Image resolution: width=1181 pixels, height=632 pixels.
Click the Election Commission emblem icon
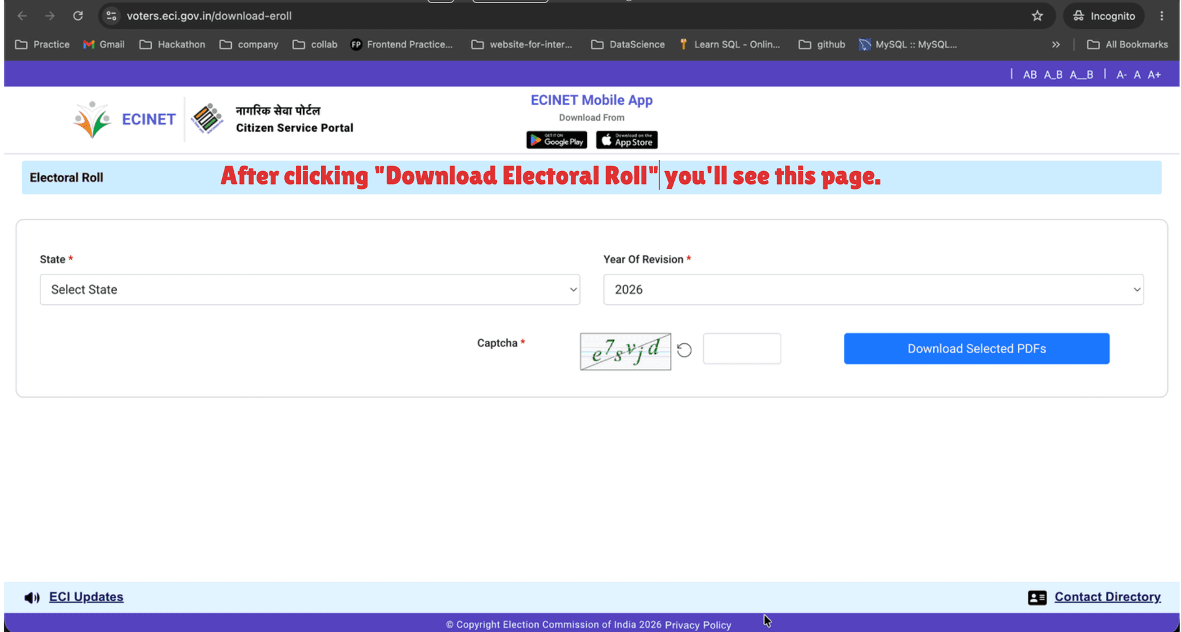tap(207, 119)
